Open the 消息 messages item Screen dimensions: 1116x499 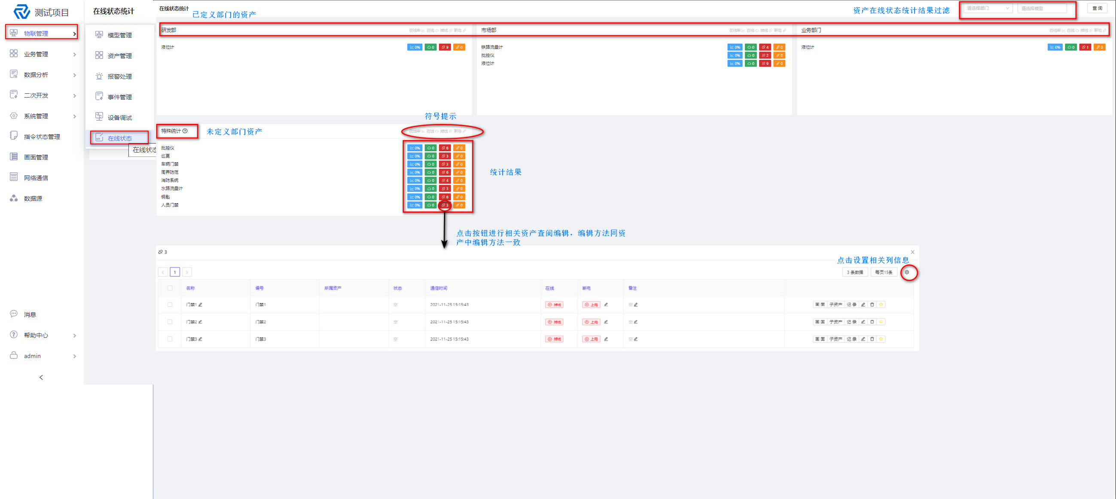[30, 315]
